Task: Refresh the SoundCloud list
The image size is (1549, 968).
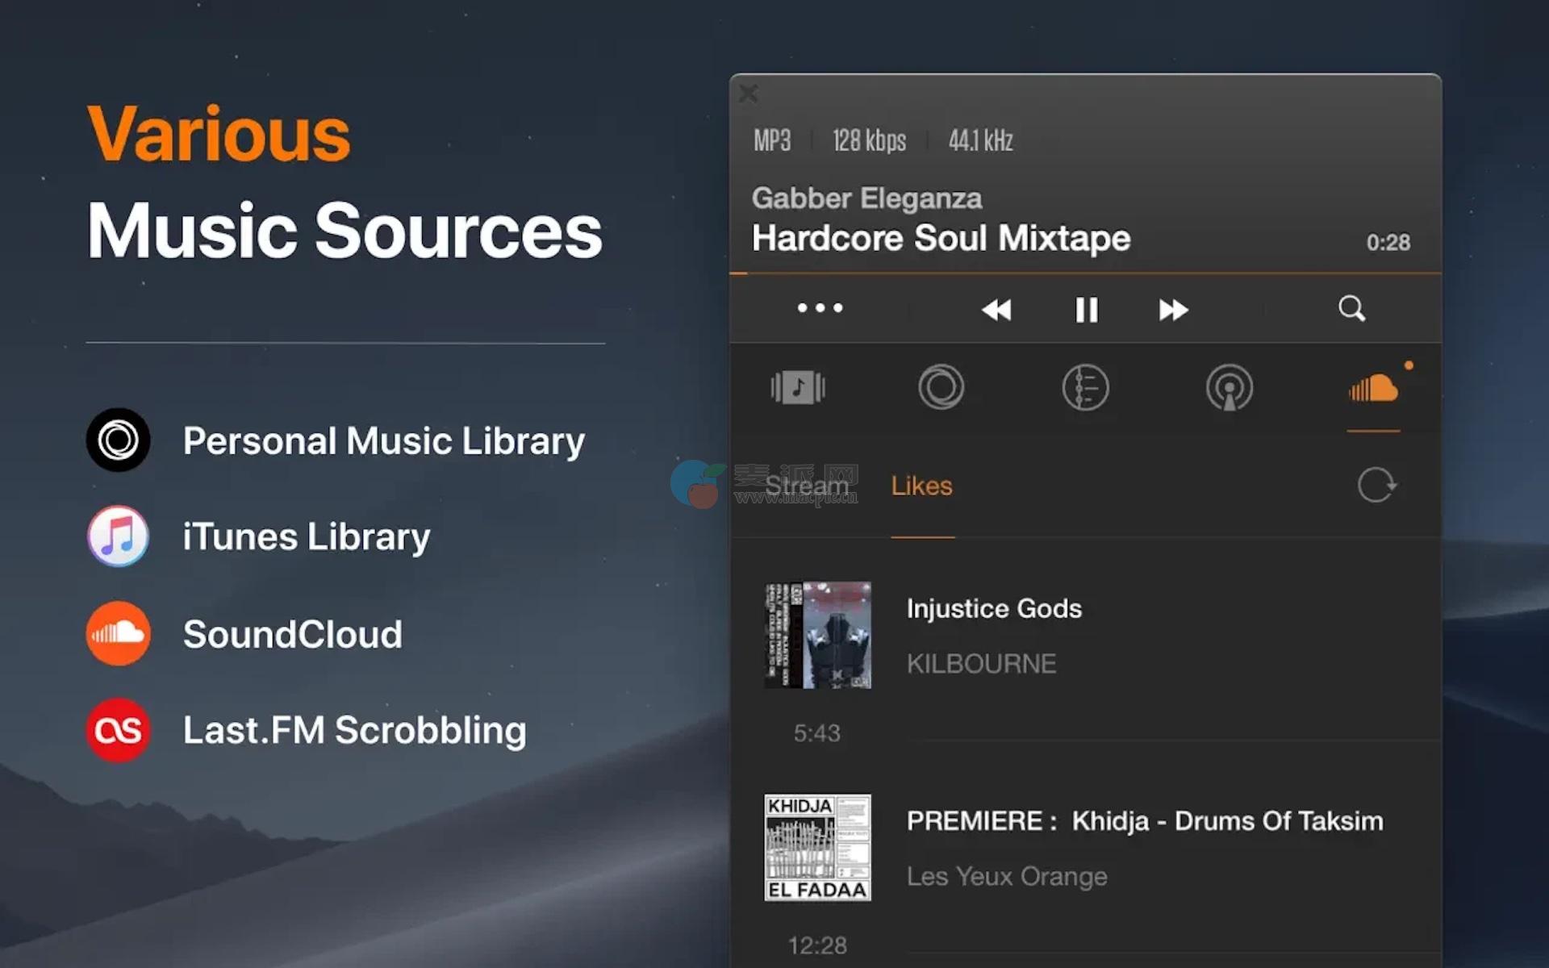Action: (1376, 486)
